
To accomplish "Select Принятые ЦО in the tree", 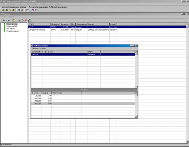I will click(x=12, y=26).
